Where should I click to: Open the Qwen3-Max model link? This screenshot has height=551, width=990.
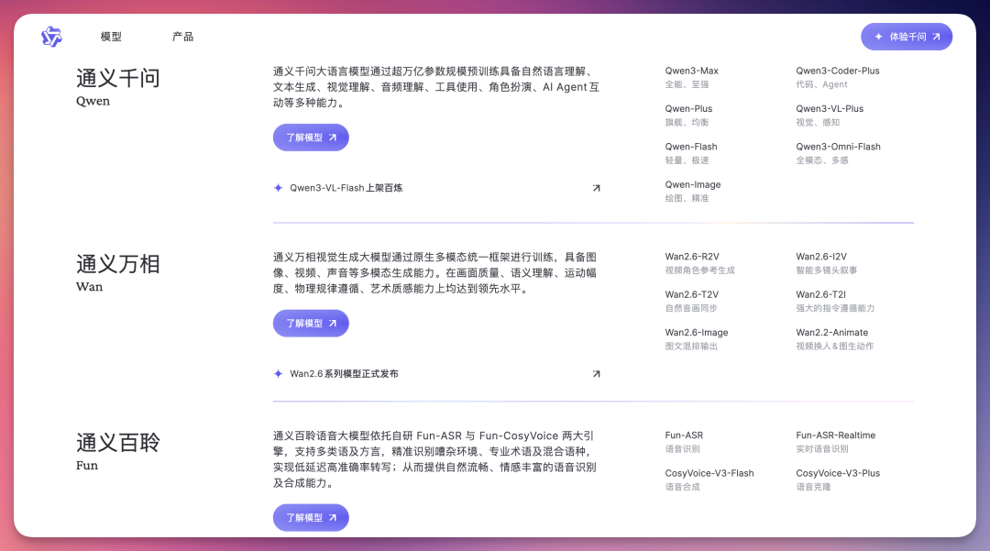coord(691,71)
